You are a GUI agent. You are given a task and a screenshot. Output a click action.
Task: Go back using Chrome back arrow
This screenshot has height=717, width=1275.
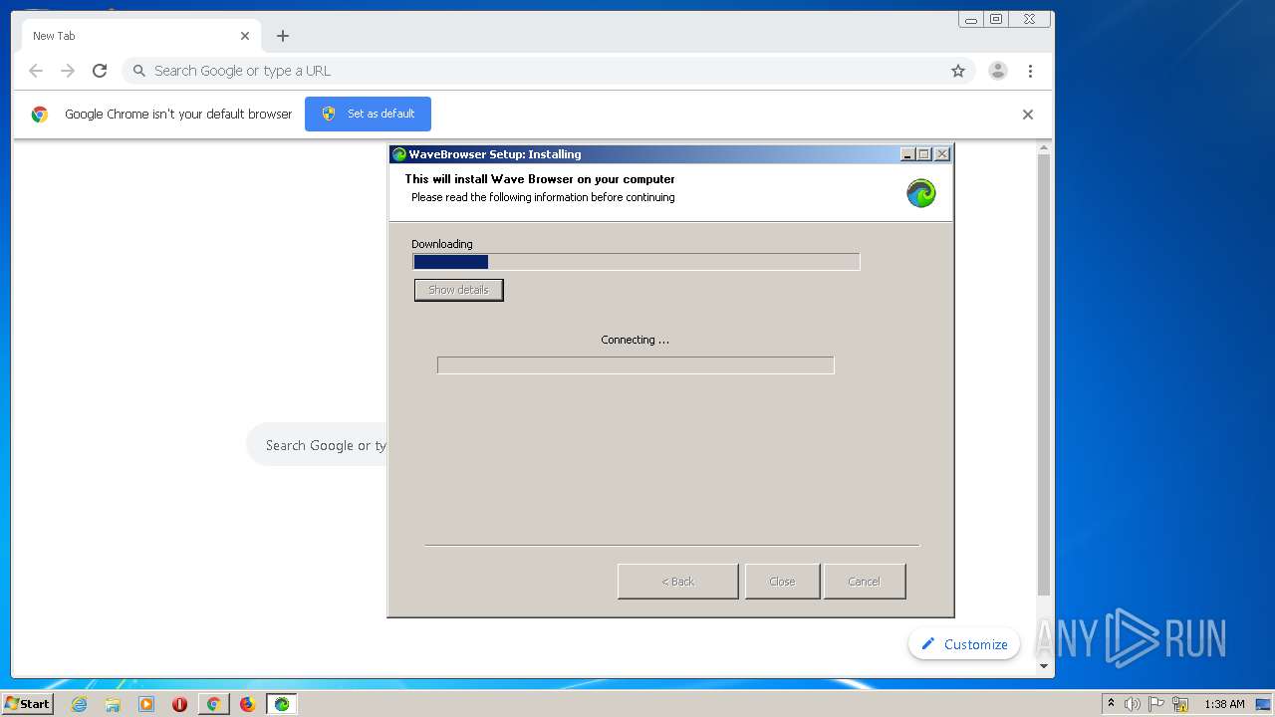[x=36, y=71]
